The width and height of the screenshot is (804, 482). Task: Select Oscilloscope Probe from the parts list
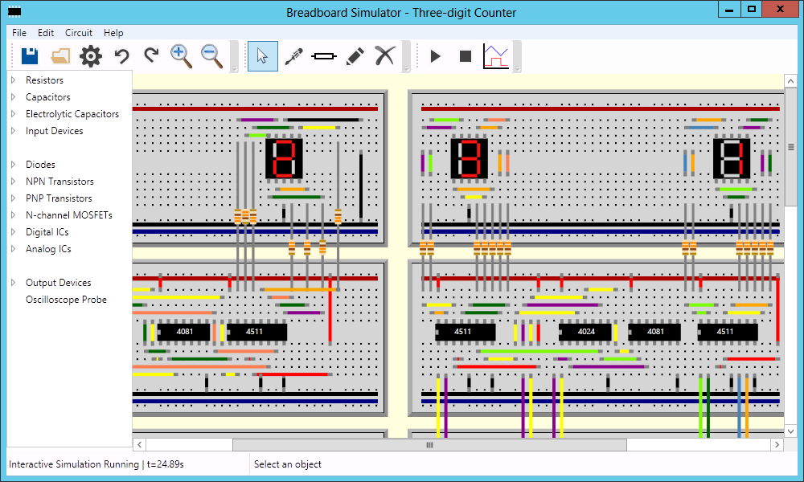[x=66, y=300]
